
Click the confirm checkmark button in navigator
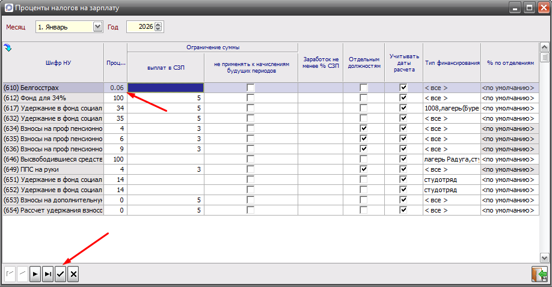coord(60,274)
